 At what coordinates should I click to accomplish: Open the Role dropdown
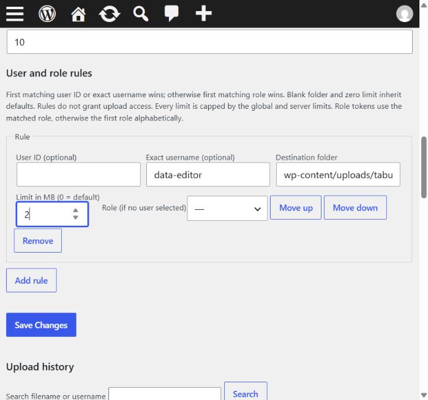pyautogui.click(x=227, y=209)
